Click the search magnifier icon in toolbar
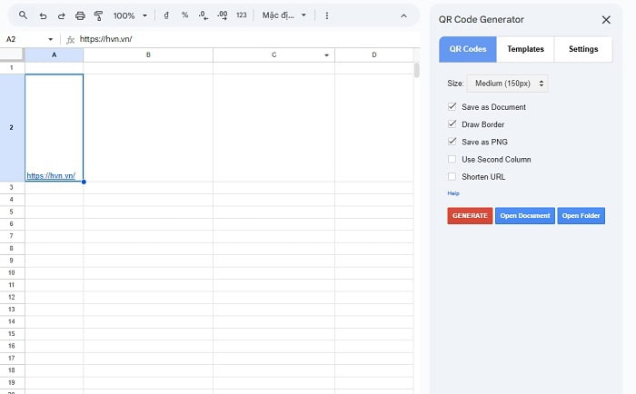The width and height of the screenshot is (636, 394). (x=23, y=15)
